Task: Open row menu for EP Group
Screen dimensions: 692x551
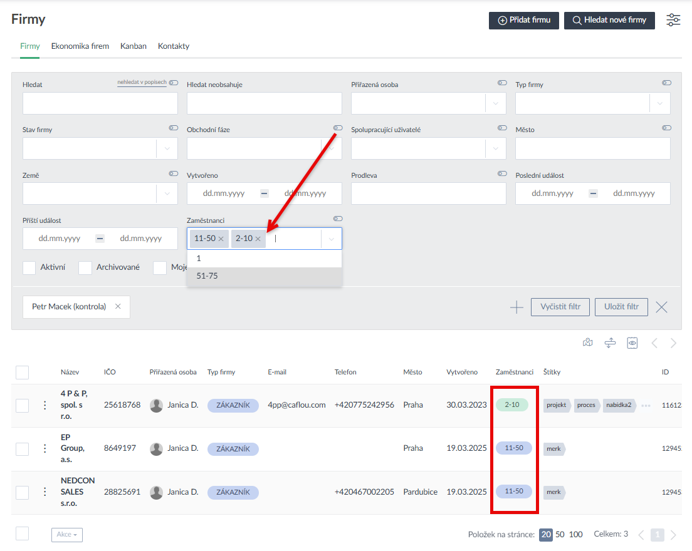Action: [x=45, y=448]
